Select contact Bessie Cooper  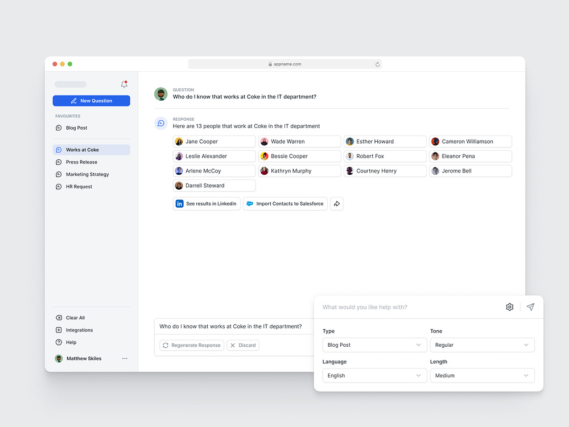pos(300,156)
